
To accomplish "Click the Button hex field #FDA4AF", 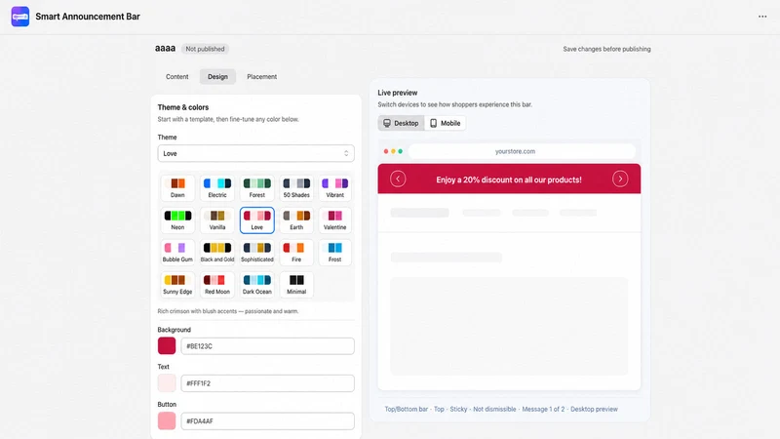I will (267, 421).
